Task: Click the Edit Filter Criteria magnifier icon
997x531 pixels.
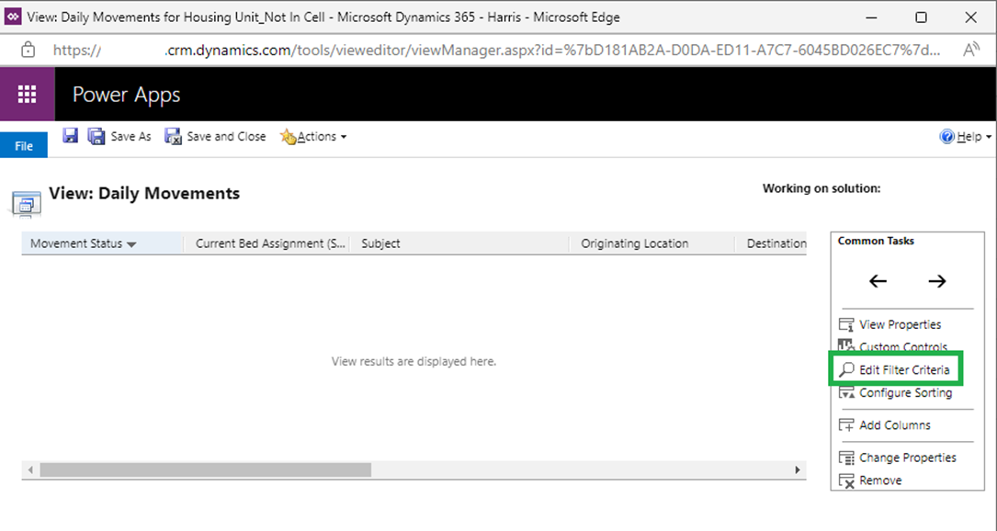Action: (x=846, y=369)
